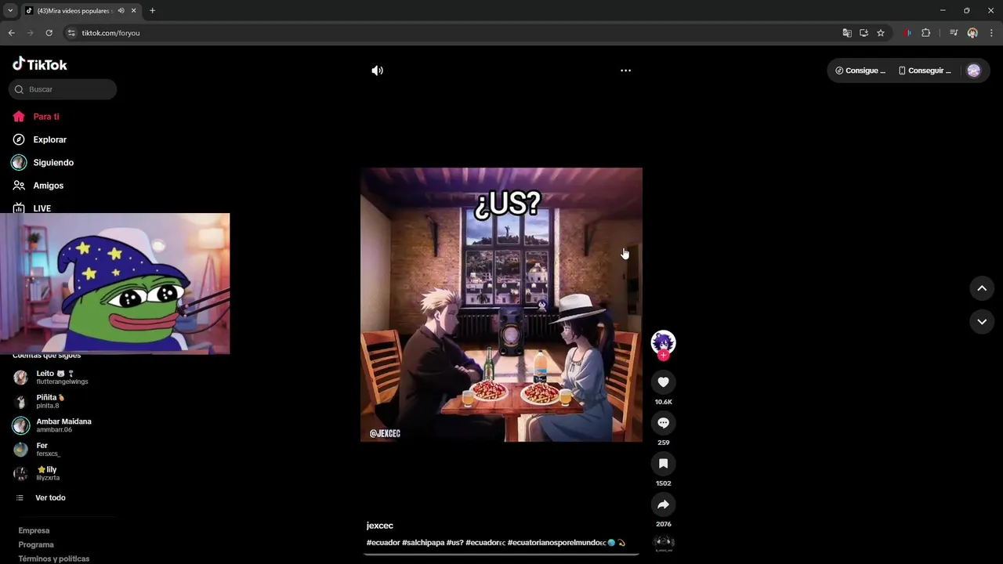Expand the Términos y políticas section

(x=54, y=559)
